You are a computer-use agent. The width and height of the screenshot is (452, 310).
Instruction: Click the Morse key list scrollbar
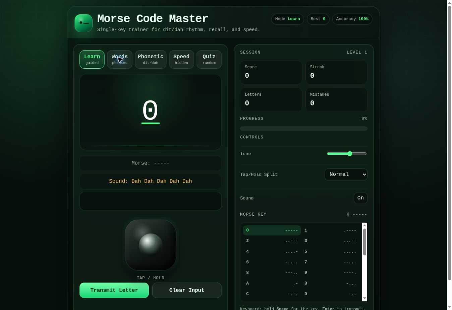pyautogui.click(x=364, y=242)
